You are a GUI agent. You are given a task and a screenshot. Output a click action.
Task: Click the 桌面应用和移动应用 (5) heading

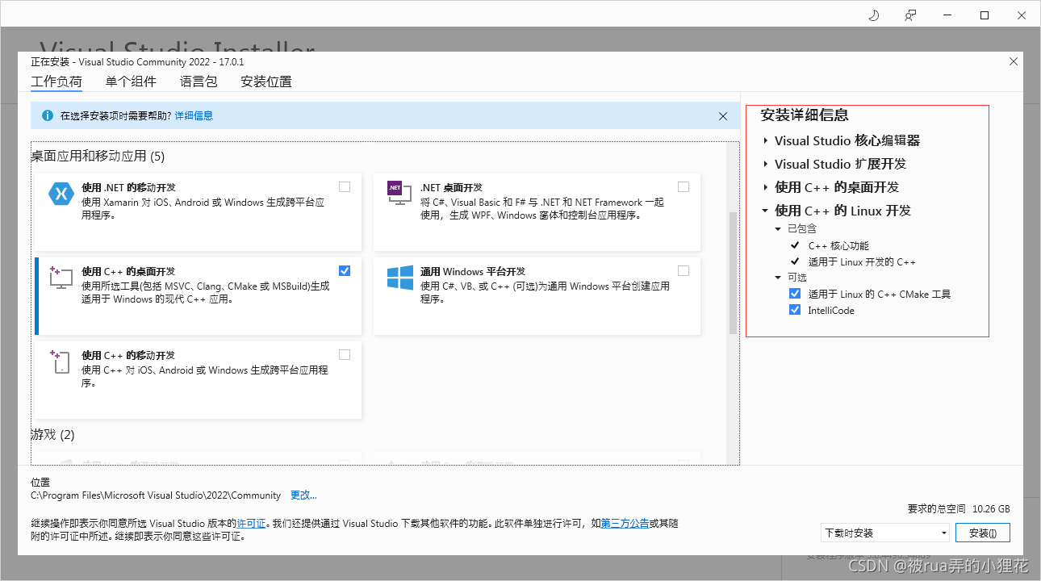[98, 156]
